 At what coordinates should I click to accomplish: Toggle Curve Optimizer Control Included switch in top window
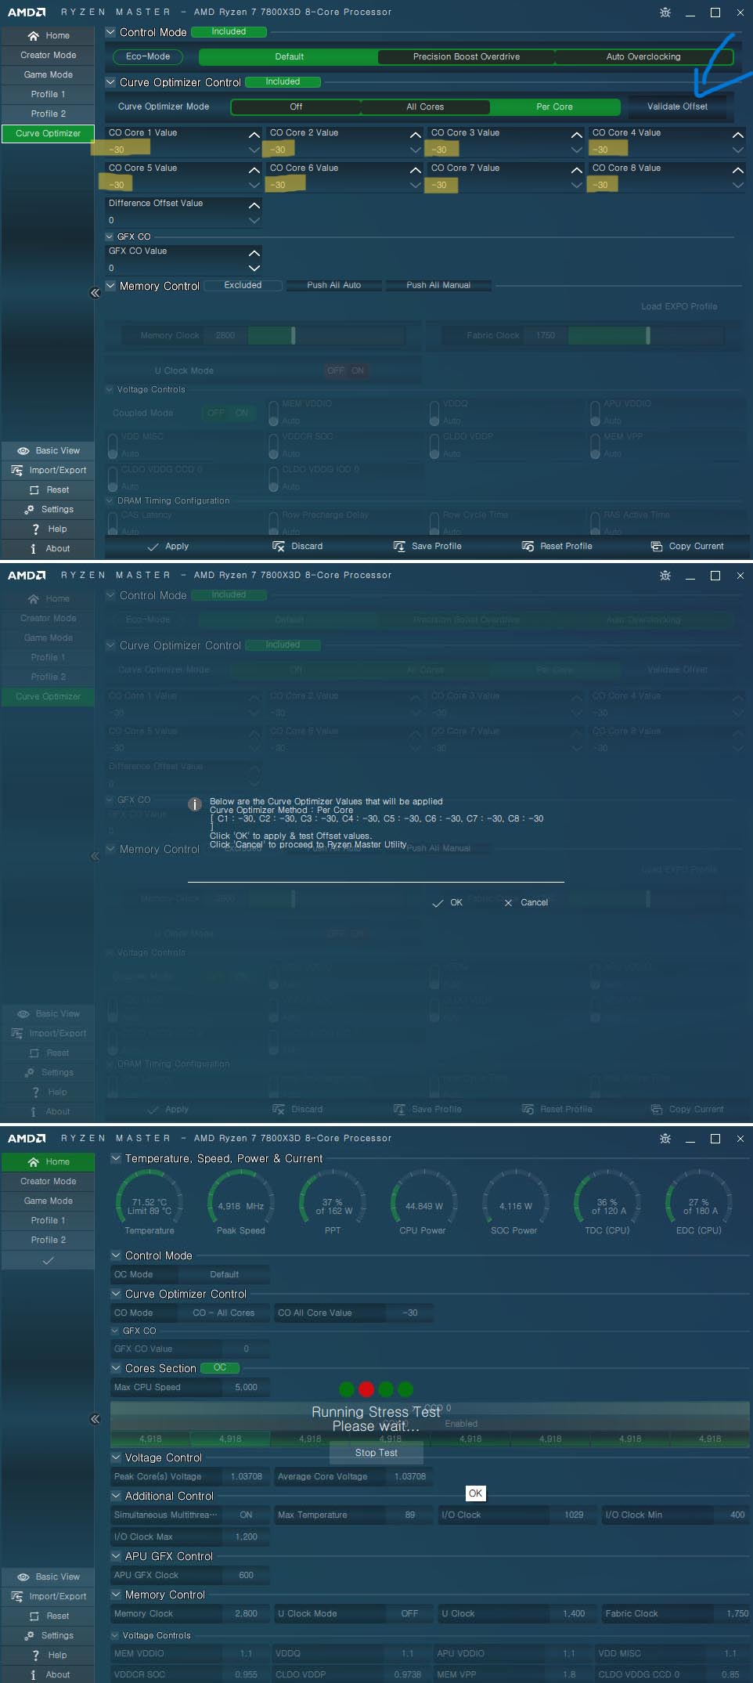[283, 82]
